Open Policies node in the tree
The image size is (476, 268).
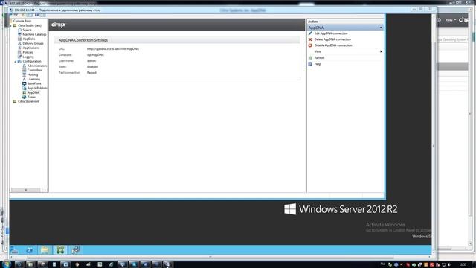tap(28, 52)
